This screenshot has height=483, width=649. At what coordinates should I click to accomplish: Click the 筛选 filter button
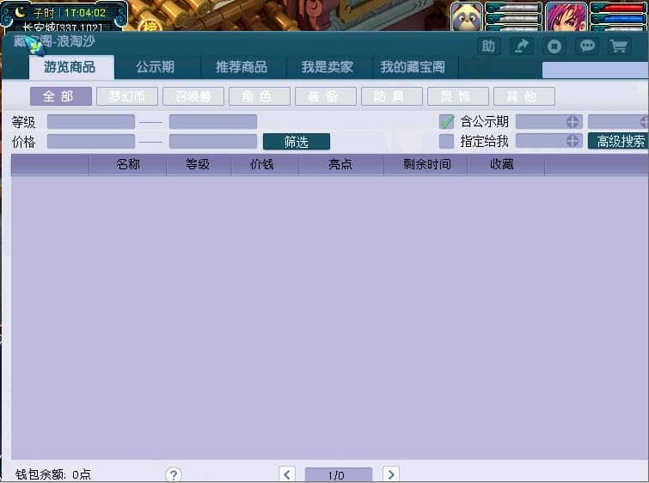(296, 142)
